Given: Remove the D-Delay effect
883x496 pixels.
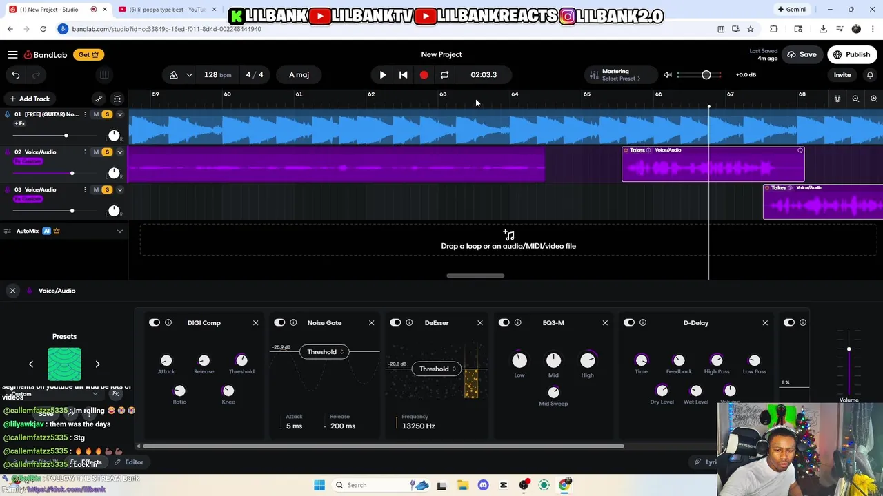Looking at the screenshot, I should 765,322.
